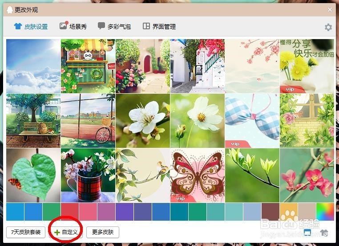Choose the beige tan color swatch
339x246 pixels.
point(307,212)
